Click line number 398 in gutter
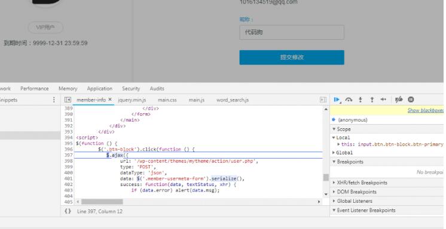The width and height of the screenshot is (446, 229). (x=69, y=161)
